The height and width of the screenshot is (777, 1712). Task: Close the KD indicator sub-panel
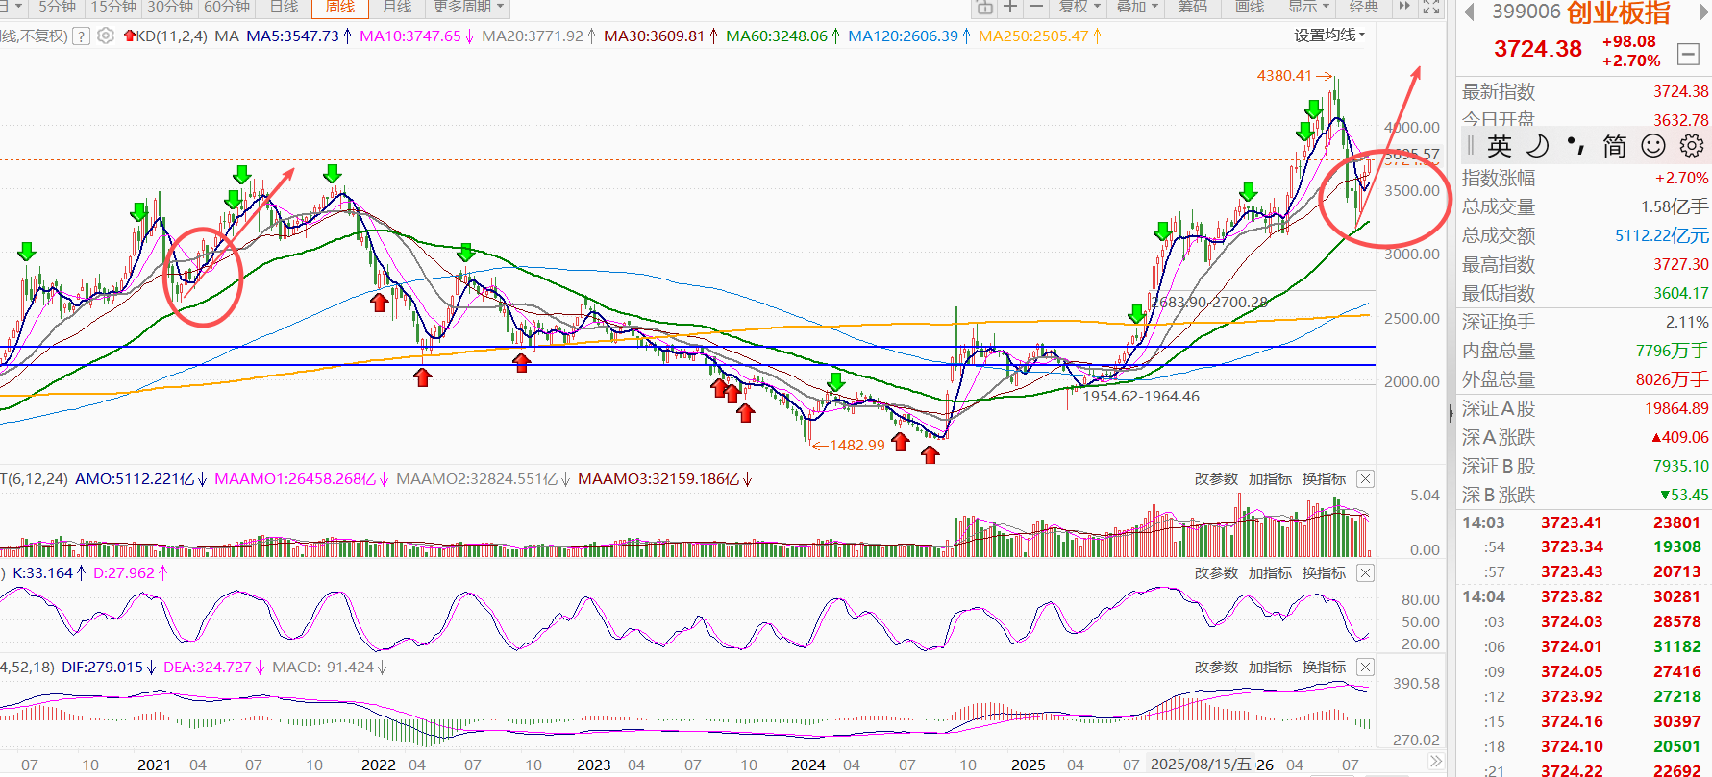[1365, 572]
